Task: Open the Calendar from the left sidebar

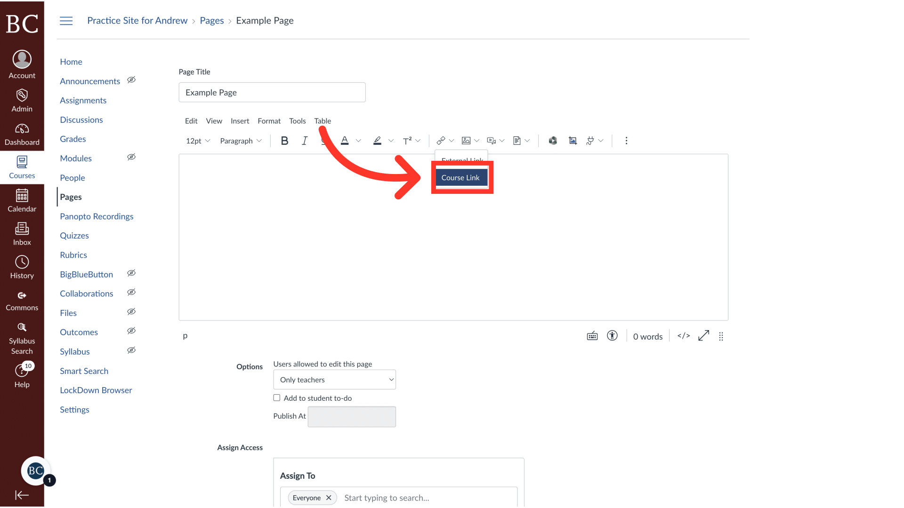Action: pos(22,200)
